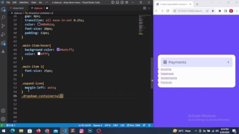Select the CSS language mode
This screenshot has width=239, height=134.
[x=122, y=125]
